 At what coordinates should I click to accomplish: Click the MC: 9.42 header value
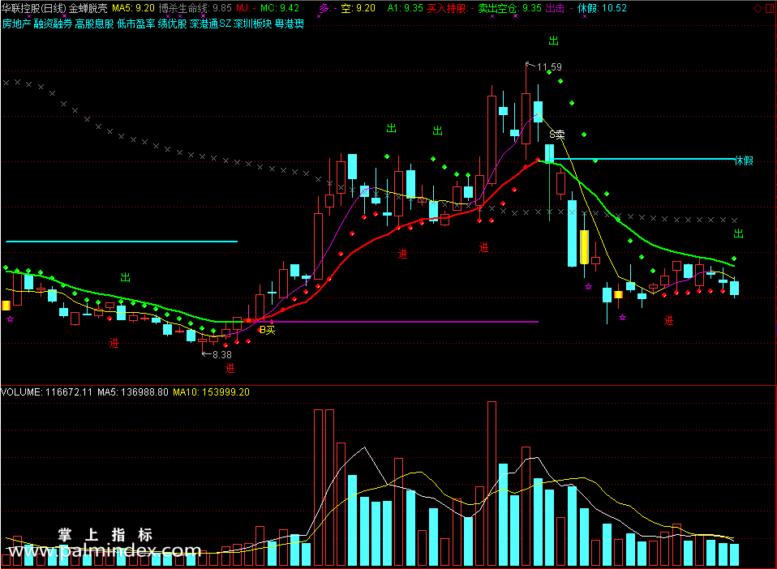(x=280, y=8)
